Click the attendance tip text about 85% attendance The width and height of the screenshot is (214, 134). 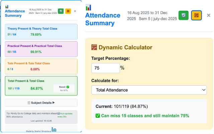pyautogui.click(x=32, y=115)
